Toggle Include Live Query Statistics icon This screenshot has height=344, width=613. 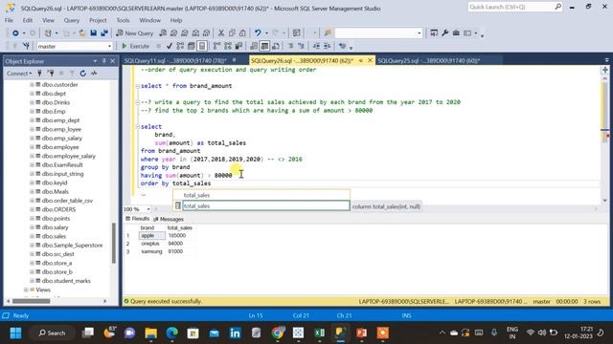tap(228, 46)
